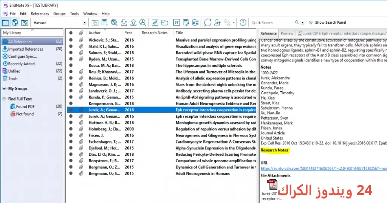This screenshot has width=387, height=203.
Task: Open the Help question-mark icon
Action: [243, 23]
